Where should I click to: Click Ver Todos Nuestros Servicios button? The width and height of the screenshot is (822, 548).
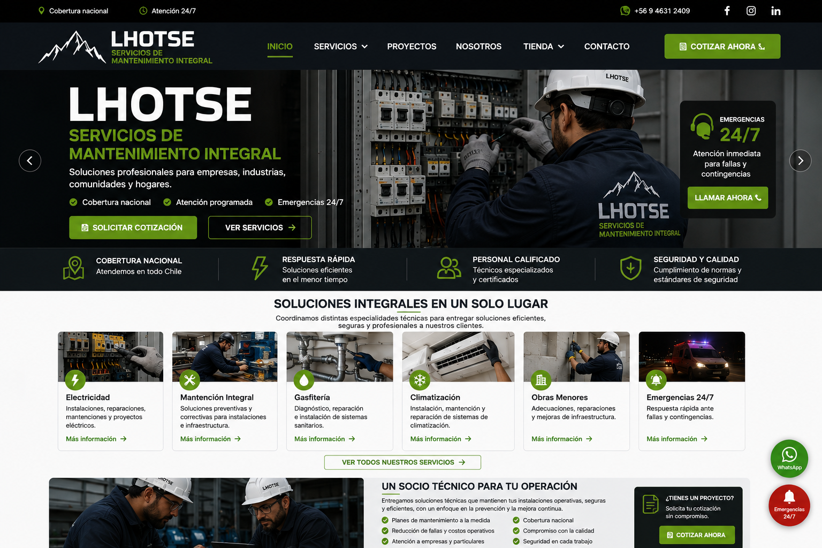(x=402, y=462)
